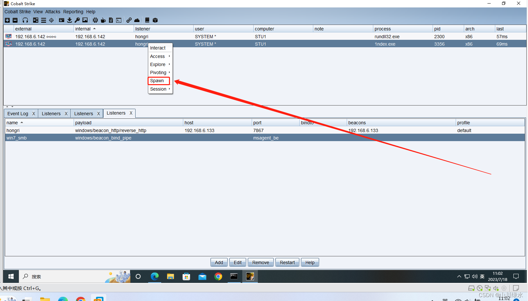Screen dimensions: 528x301
Task: Switch to Pivot Graph view icon
Action: [36, 20]
